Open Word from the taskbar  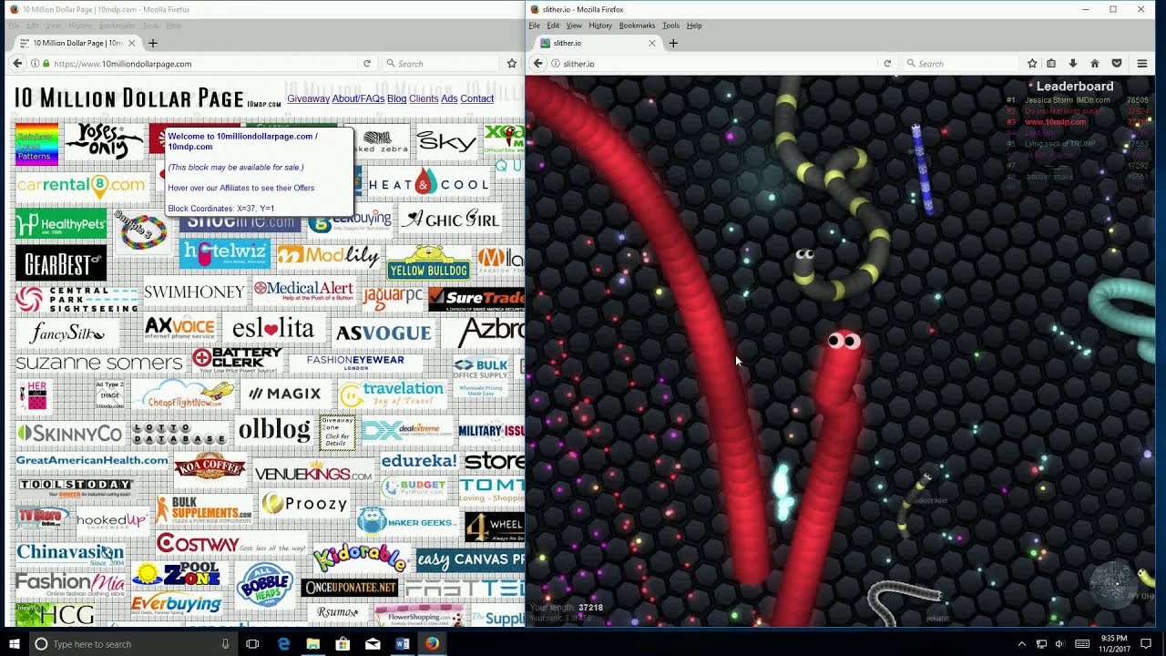(x=403, y=644)
